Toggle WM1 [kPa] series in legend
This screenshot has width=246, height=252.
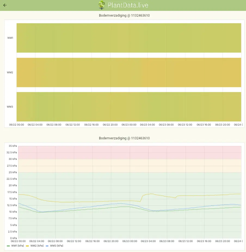pos(17,246)
